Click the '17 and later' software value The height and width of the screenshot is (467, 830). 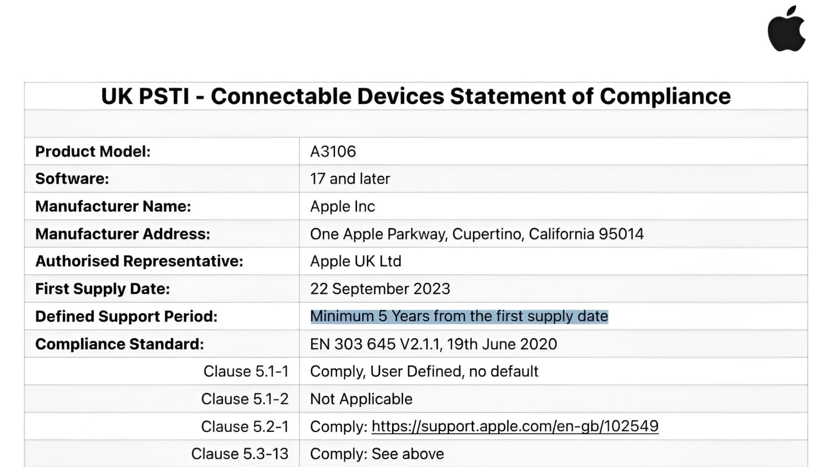pyautogui.click(x=350, y=179)
